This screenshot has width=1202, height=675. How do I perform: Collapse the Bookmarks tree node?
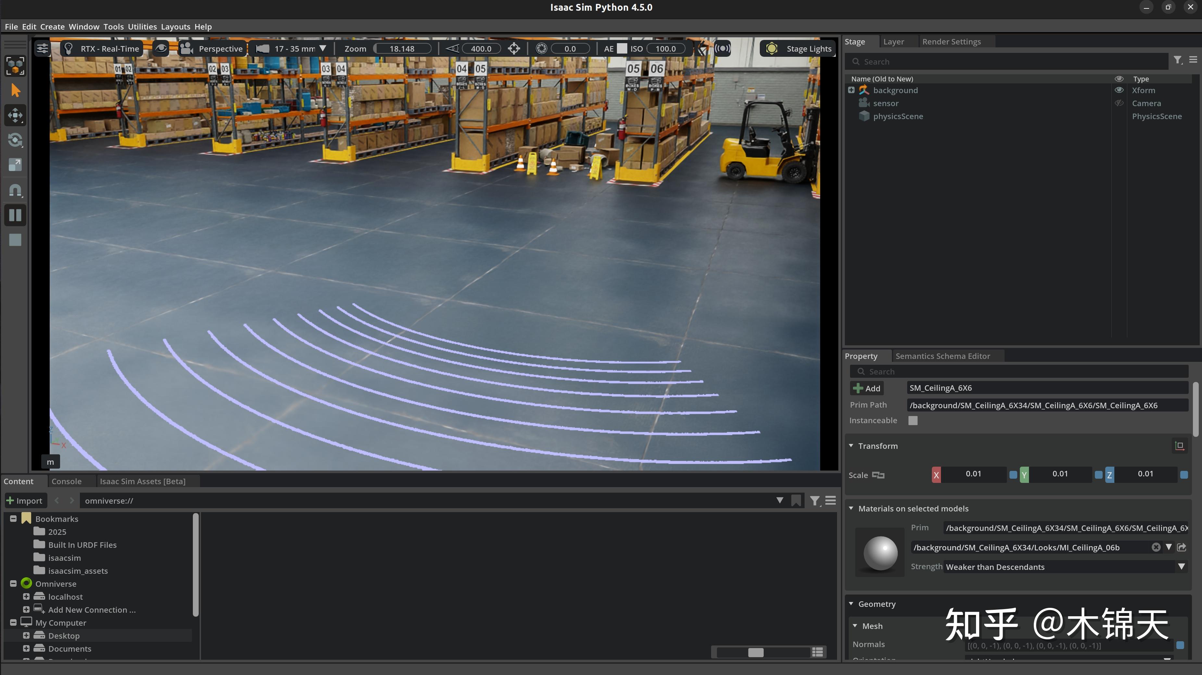point(13,519)
